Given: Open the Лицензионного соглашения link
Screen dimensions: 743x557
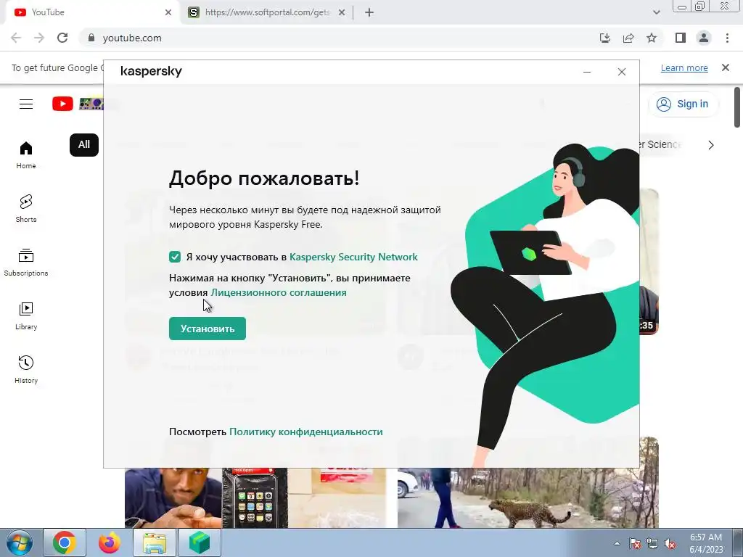Looking at the screenshot, I should [x=279, y=292].
